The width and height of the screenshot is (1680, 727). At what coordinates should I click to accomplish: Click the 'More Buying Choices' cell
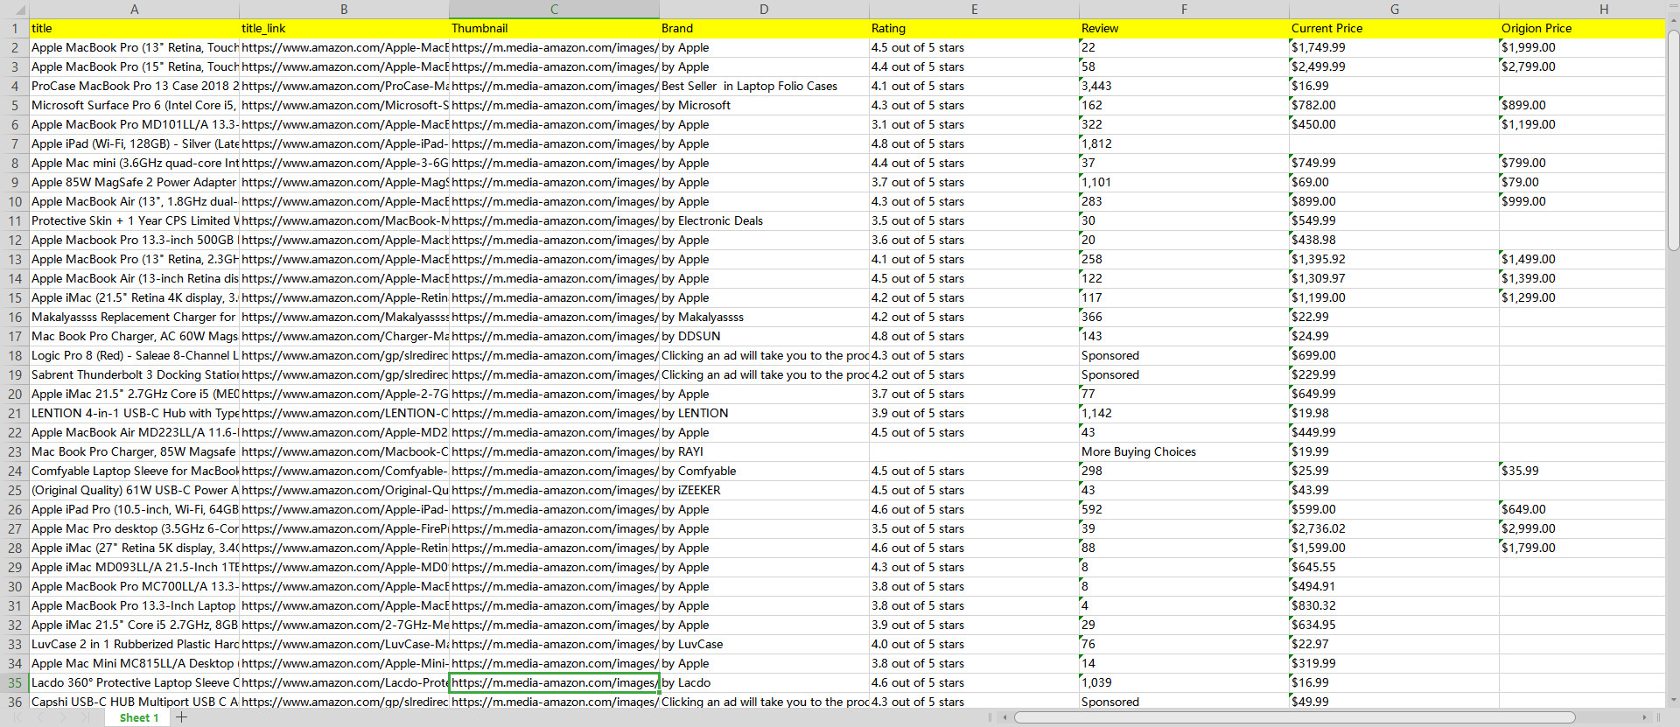[x=1184, y=451]
